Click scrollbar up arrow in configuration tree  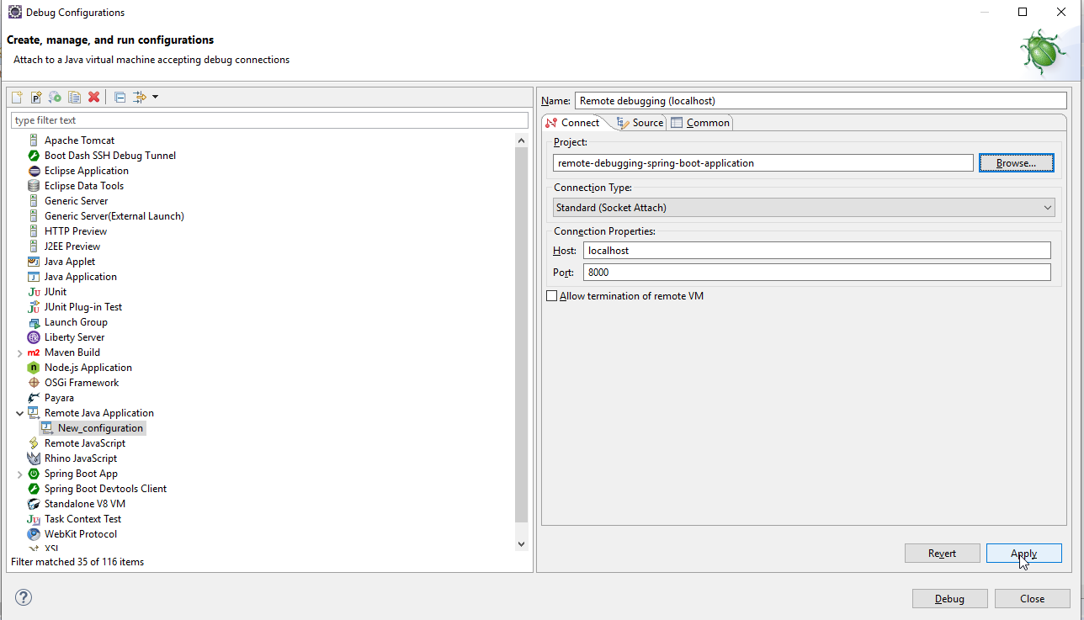tap(521, 140)
